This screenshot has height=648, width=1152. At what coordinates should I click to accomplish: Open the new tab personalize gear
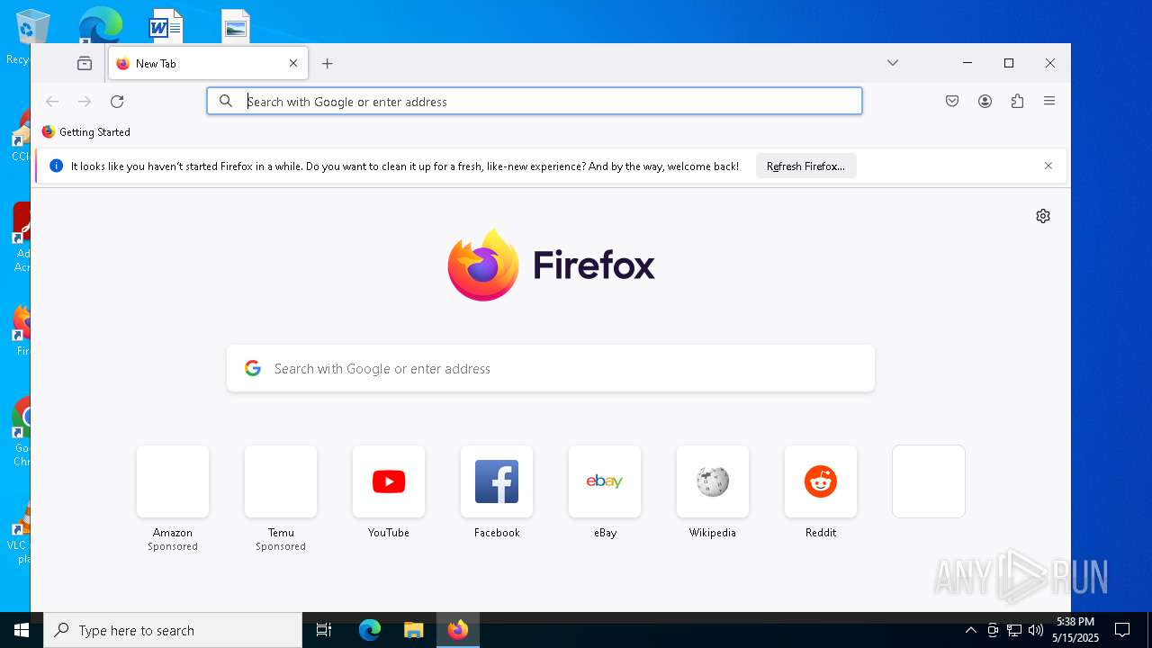point(1043,216)
